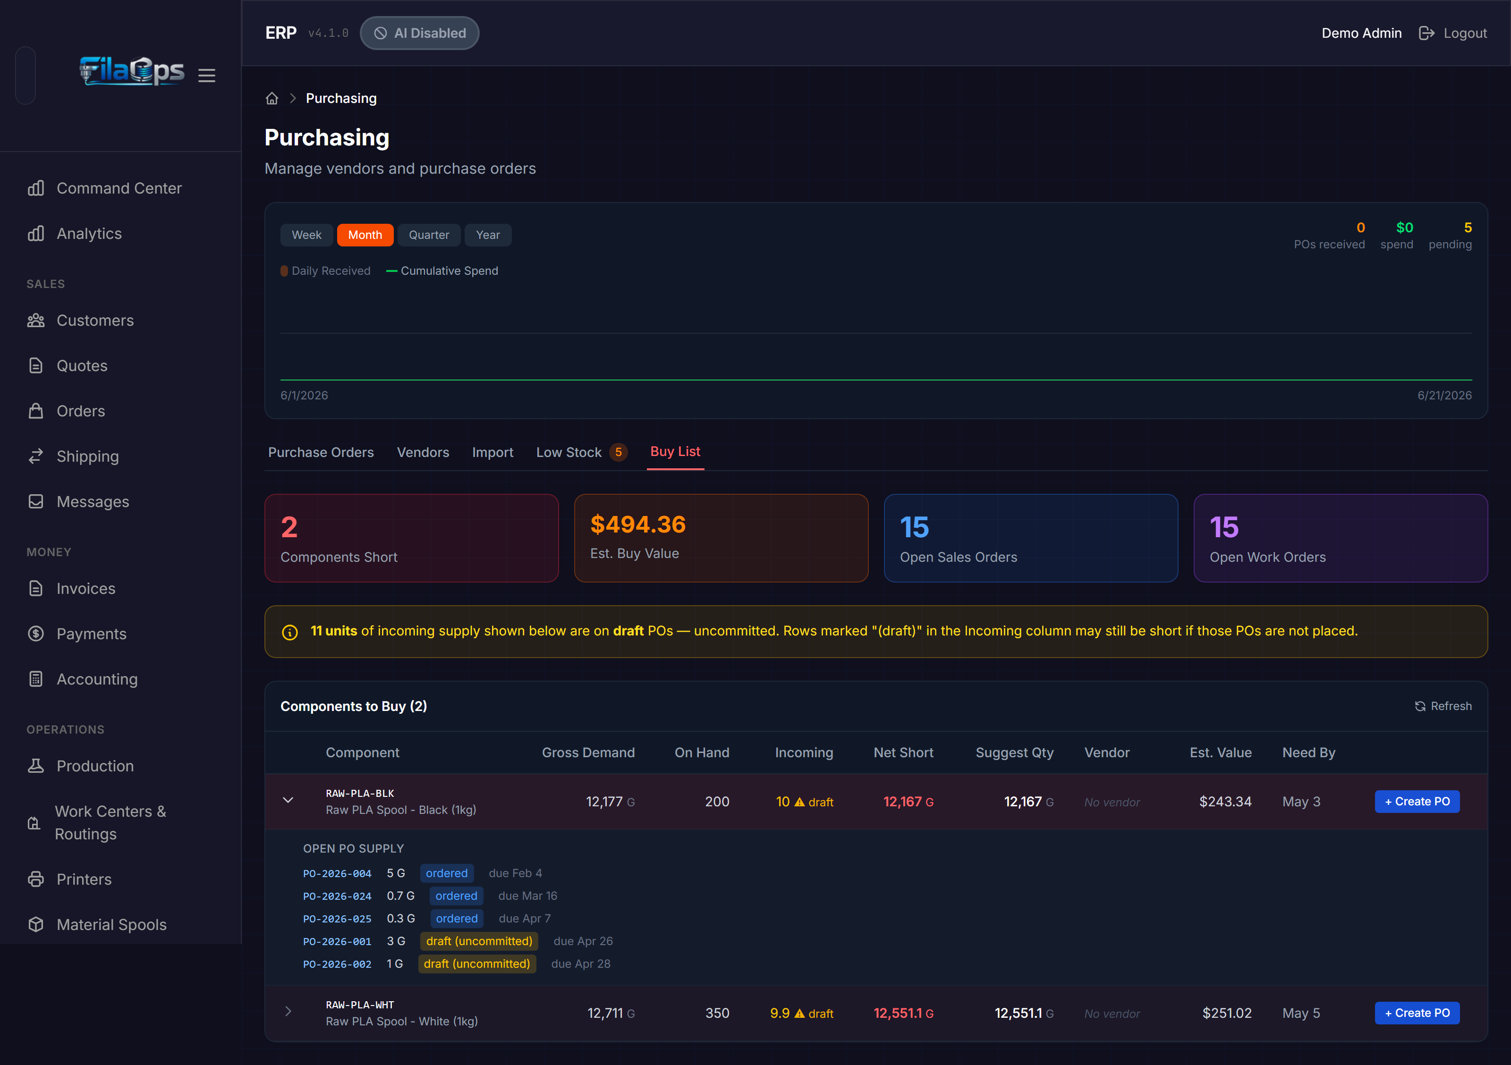This screenshot has width=1511, height=1065.
Task: Click the Purchasing breadcrumb link
Action: [341, 99]
